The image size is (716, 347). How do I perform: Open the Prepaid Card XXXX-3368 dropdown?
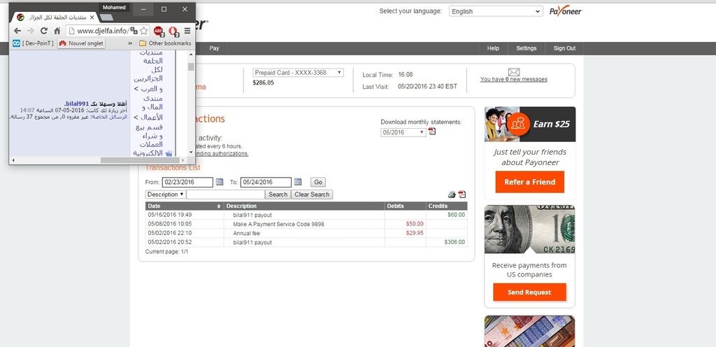click(298, 73)
